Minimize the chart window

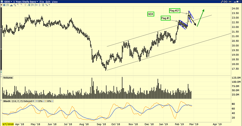pos(235,2)
